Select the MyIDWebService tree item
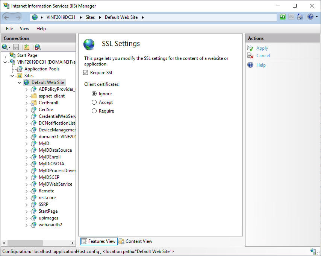This screenshot has height=256, width=321. 55,184
